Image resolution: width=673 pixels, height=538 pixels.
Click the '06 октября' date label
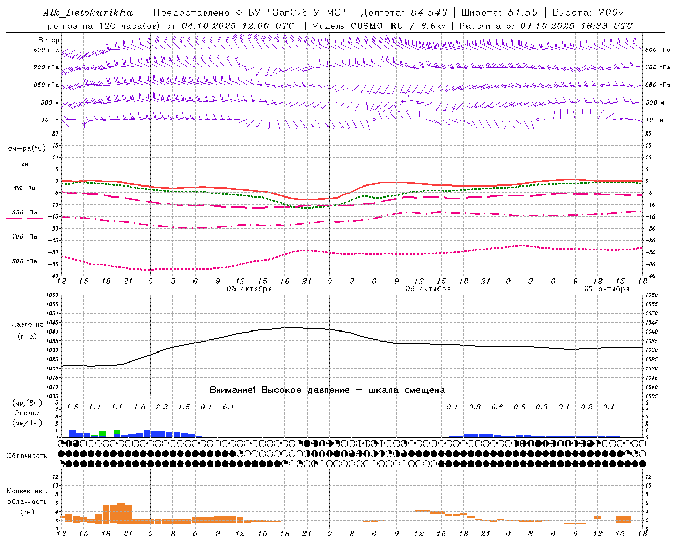point(428,289)
